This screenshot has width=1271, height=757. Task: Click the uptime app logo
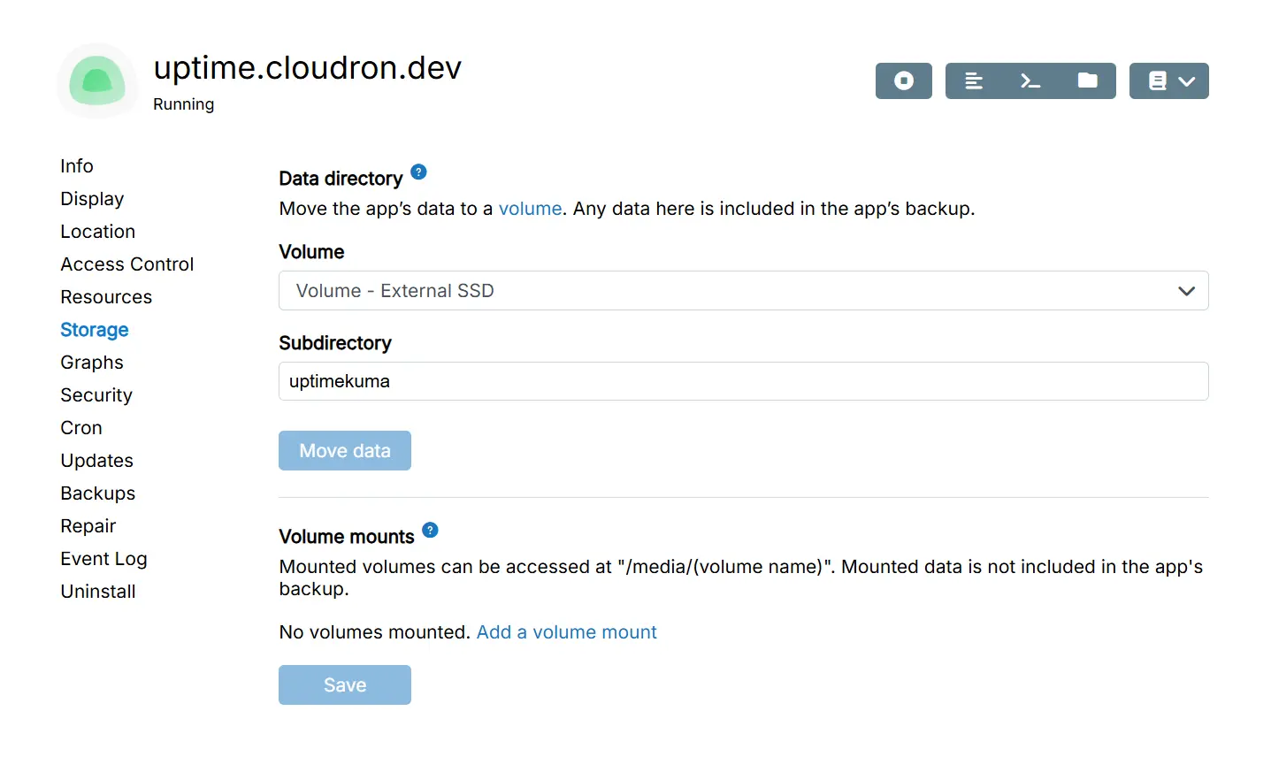[x=97, y=81]
